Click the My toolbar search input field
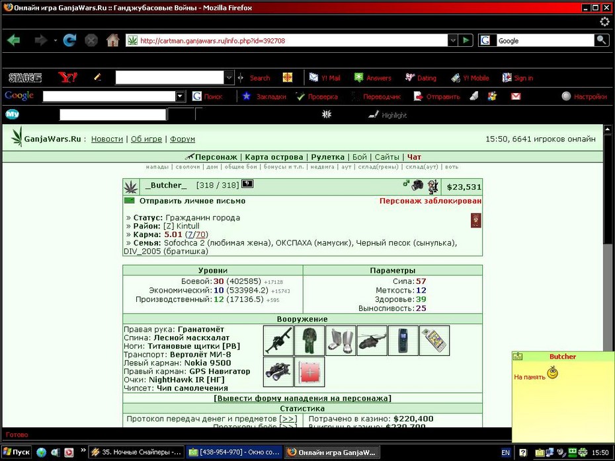615x461 pixels. click(112, 114)
